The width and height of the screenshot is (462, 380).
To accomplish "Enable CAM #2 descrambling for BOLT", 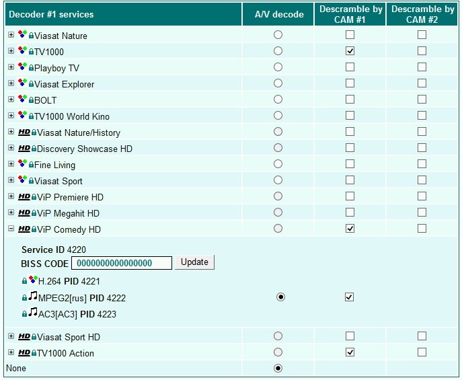I will (422, 100).
